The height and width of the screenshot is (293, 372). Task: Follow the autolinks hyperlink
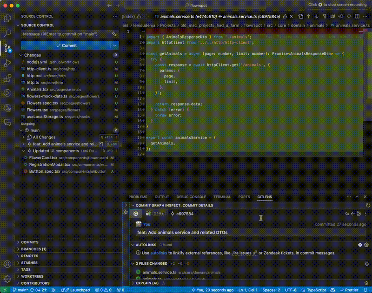[159, 253]
